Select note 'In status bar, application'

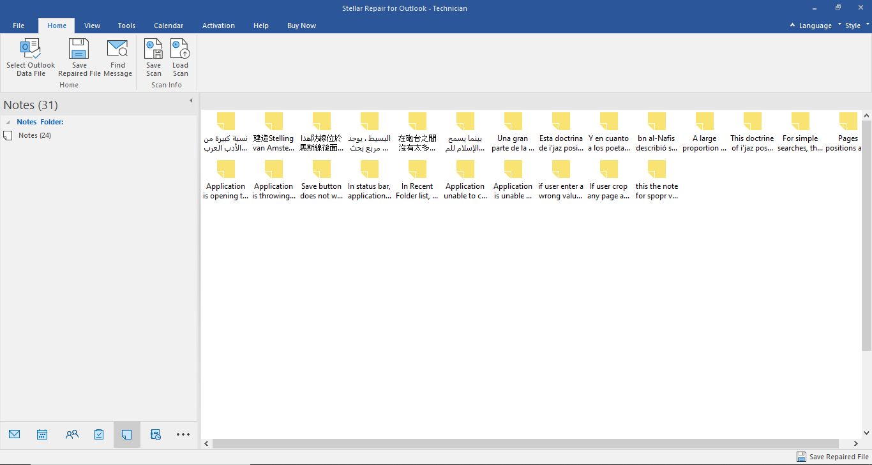coord(369,181)
